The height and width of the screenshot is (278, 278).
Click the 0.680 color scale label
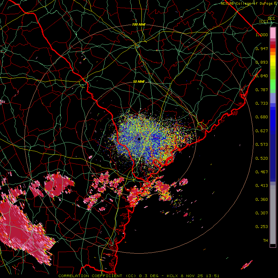[x=262, y=117]
